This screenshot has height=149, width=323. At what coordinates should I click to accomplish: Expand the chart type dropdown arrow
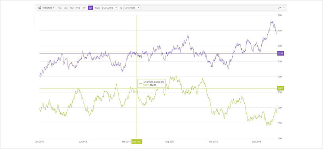click(284, 8)
